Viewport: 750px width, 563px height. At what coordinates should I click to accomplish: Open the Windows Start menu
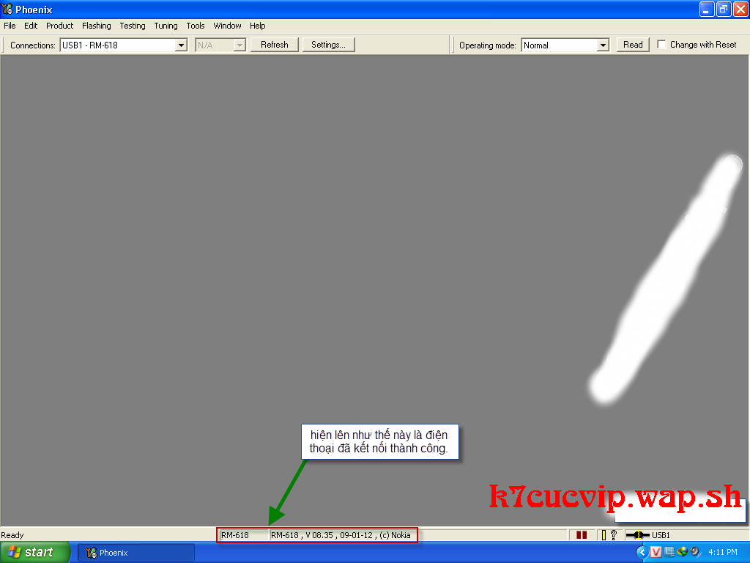(x=34, y=552)
